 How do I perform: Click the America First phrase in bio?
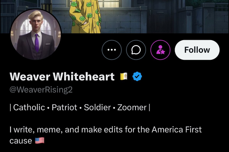tap(177, 130)
